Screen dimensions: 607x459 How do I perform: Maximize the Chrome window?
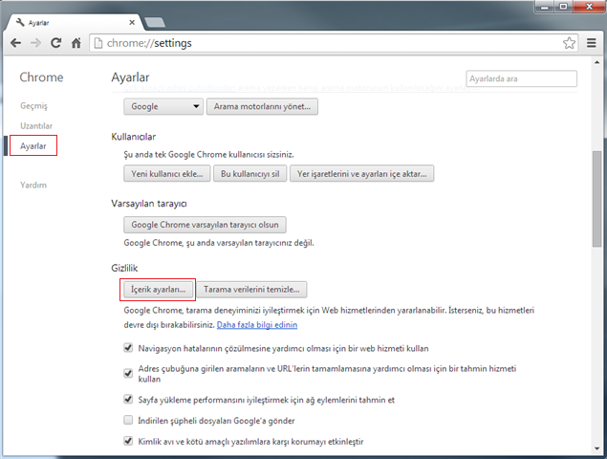[x=563, y=7]
